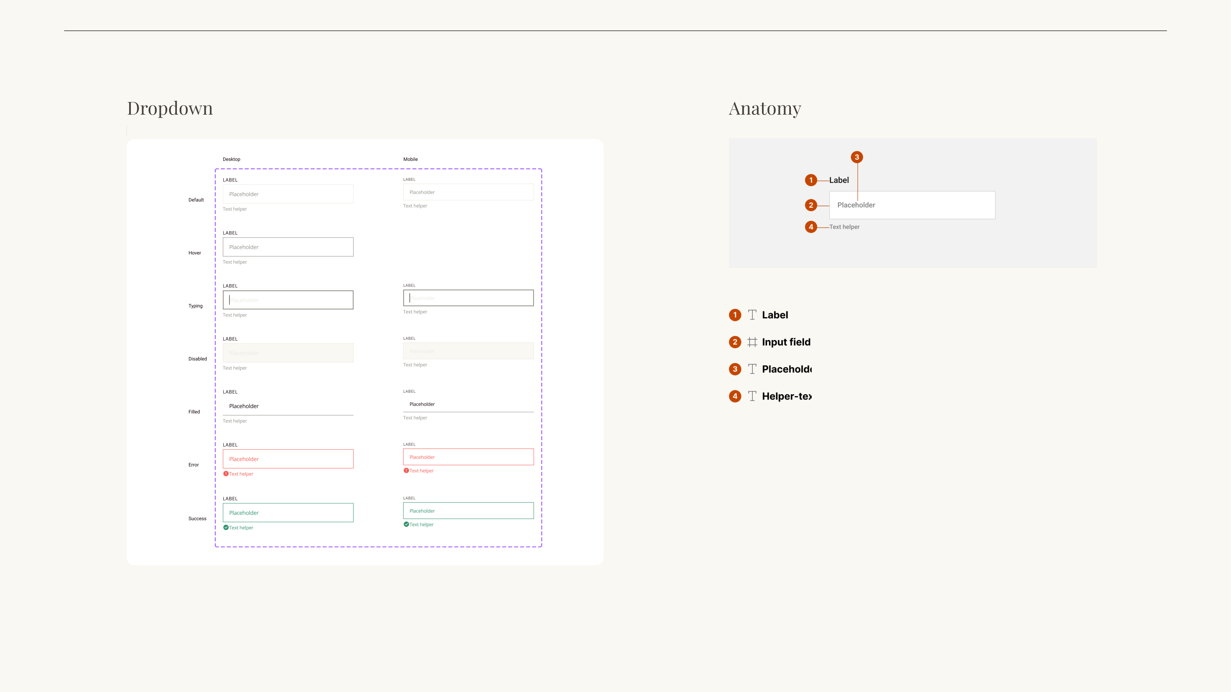Open the mobile Success state dropdown
The width and height of the screenshot is (1231, 692).
tap(468, 511)
